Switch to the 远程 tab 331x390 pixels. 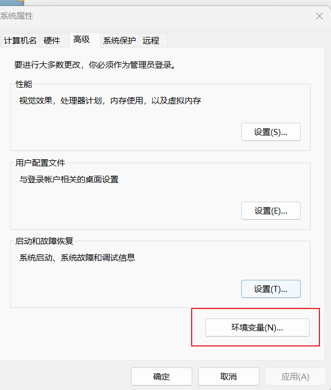tap(151, 40)
